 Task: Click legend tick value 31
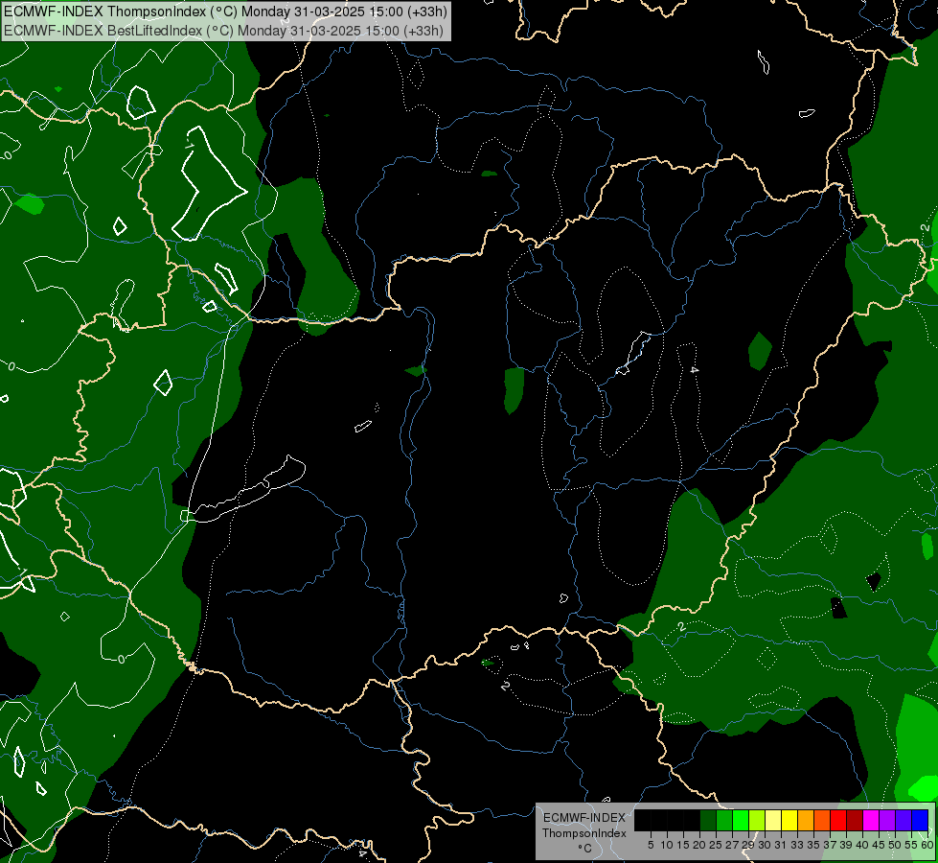click(781, 845)
